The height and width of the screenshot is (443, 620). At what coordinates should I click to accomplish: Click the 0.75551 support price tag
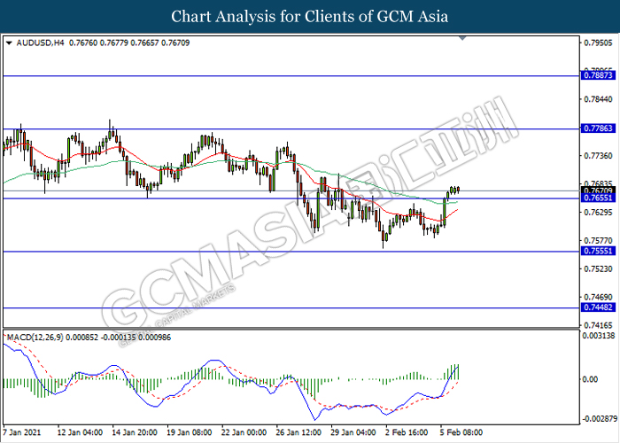coord(599,252)
